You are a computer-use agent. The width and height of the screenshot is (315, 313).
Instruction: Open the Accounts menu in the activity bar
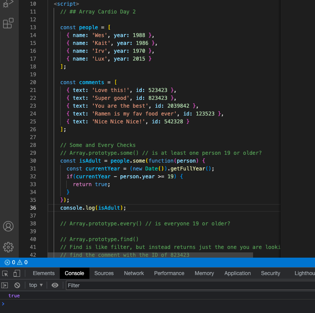tap(8, 226)
